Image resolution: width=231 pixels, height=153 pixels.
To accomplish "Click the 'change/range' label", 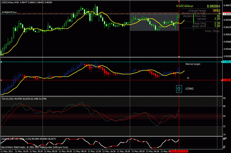I will click(x=197, y=11).
